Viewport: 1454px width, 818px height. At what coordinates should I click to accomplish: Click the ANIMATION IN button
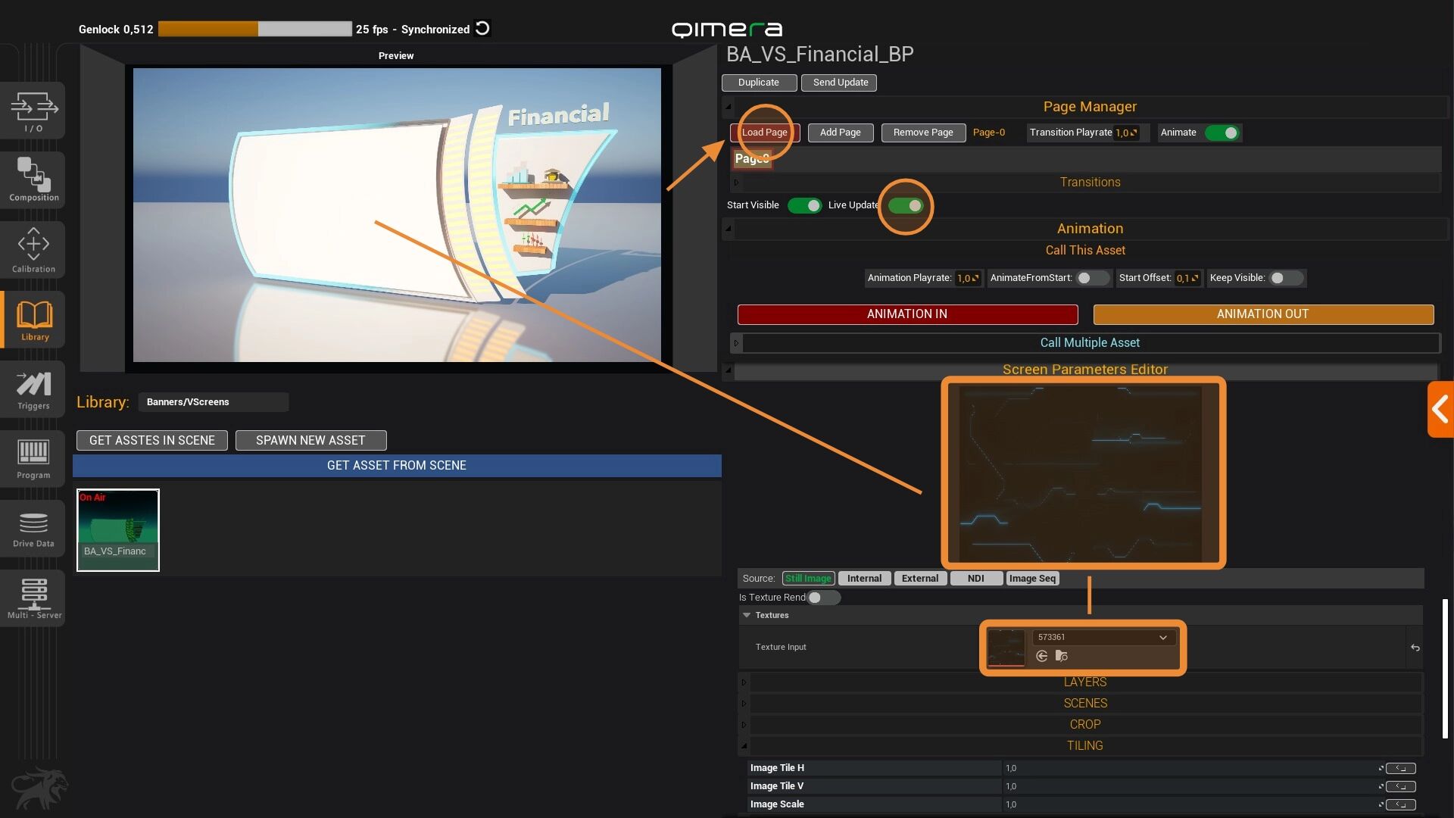(906, 314)
